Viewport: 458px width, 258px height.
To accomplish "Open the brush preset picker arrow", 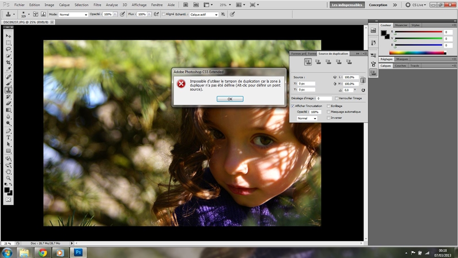I will pos(29,15).
